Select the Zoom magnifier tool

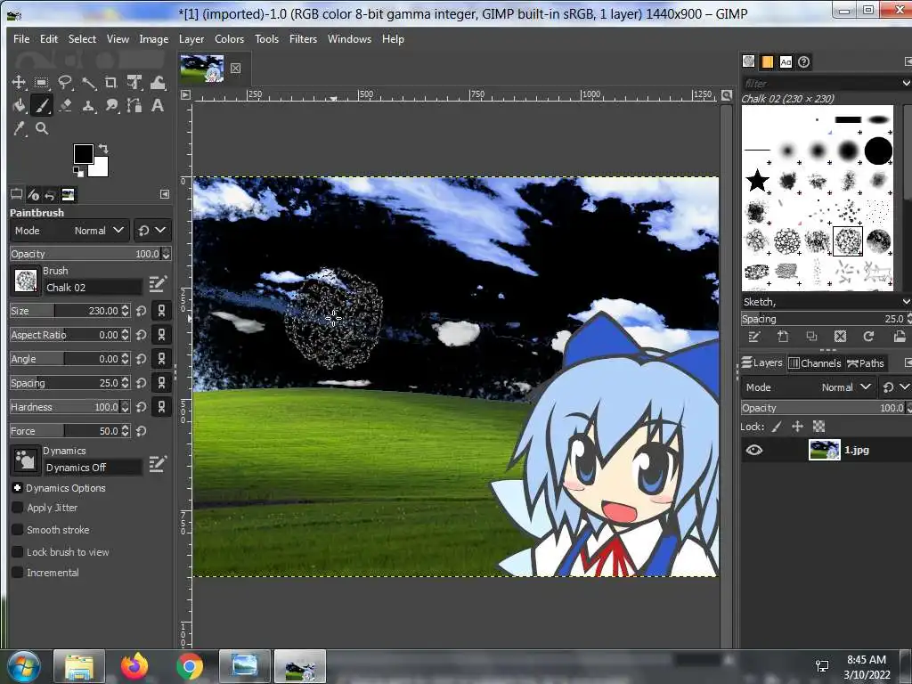click(41, 128)
